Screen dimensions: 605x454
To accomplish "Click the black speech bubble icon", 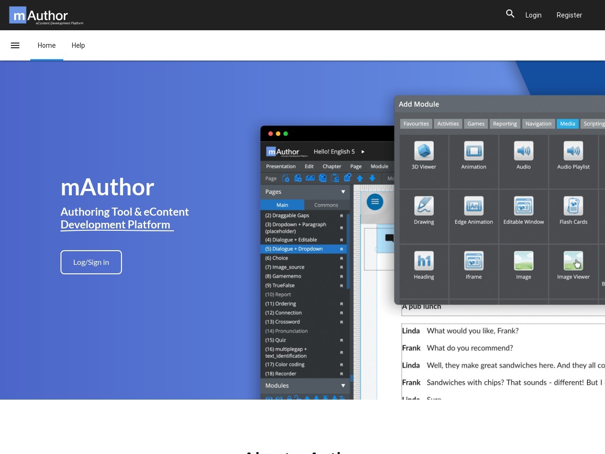I will point(389,238).
